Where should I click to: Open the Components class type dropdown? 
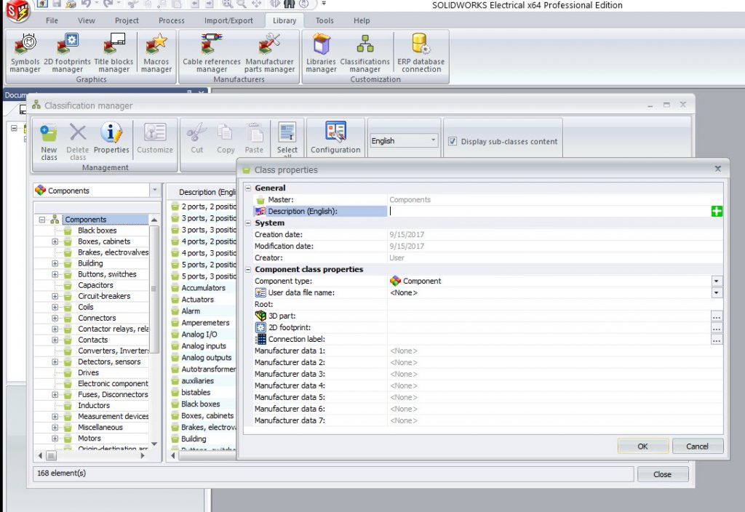(x=154, y=191)
